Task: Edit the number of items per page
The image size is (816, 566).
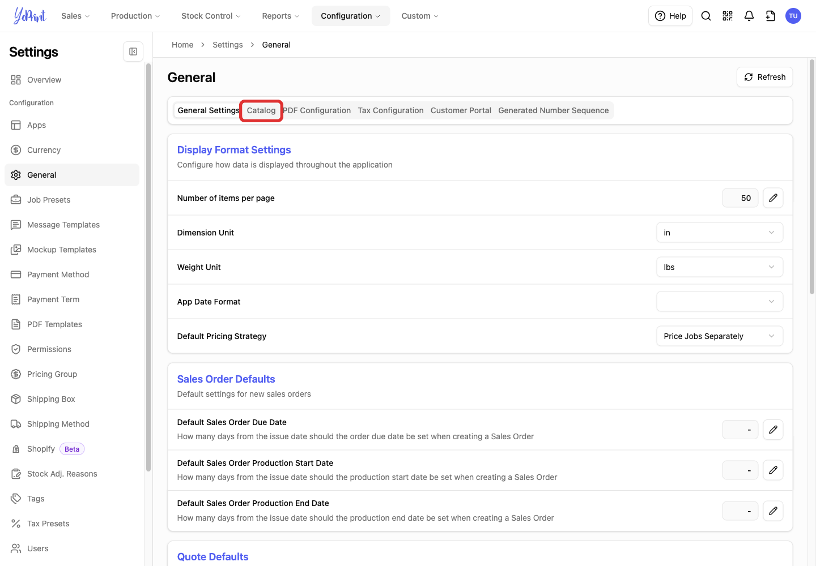Action: click(x=773, y=198)
